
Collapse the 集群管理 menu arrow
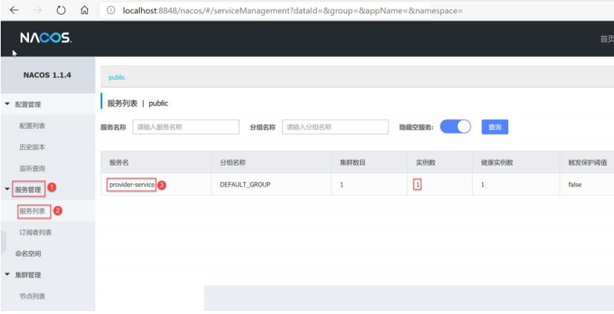[7, 275]
